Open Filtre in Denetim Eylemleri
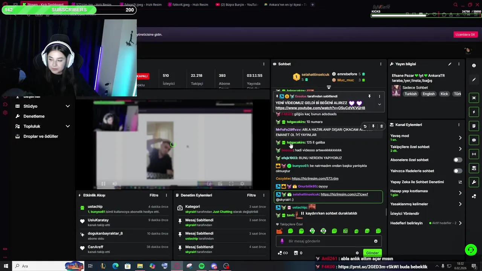The height and width of the screenshot is (271, 482). (x=252, y=195)
